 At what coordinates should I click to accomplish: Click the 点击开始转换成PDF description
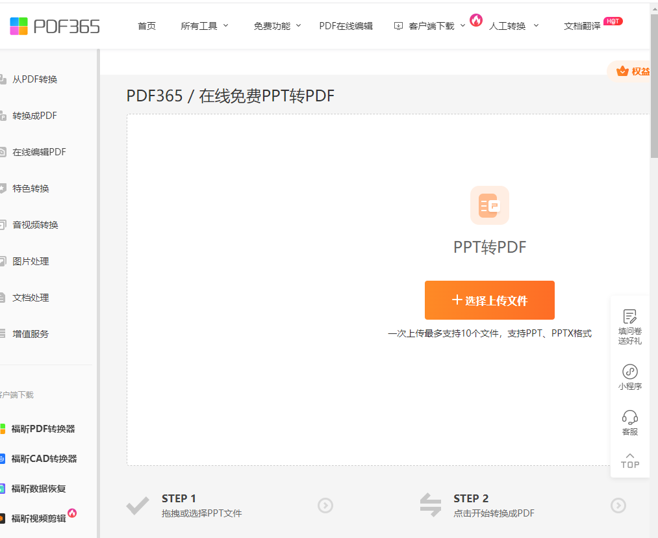pos(494,513)
